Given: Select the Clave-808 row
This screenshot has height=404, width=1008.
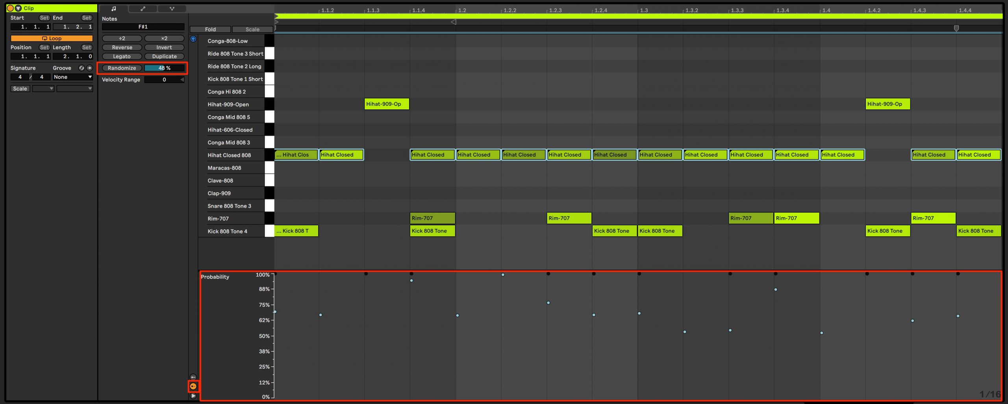Looking at the screenshot, I should 235,180.
